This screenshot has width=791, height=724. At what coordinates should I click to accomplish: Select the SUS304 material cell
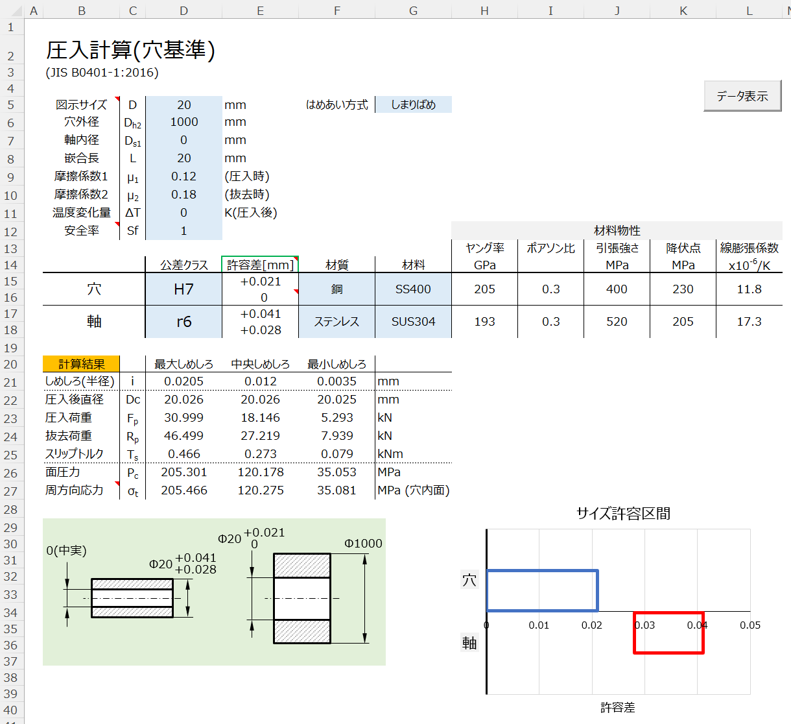click(414, 322)
